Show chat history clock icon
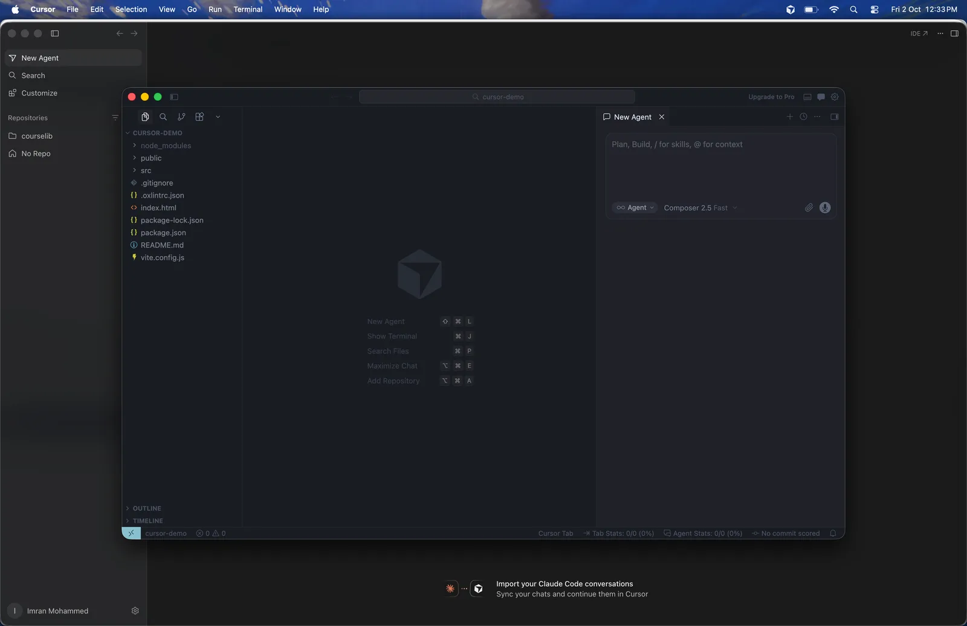The height and width of the screenshot is (626, 967). click(803, 117)
